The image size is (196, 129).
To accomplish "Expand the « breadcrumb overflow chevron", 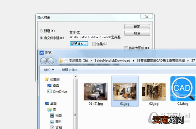I will 66,61.
